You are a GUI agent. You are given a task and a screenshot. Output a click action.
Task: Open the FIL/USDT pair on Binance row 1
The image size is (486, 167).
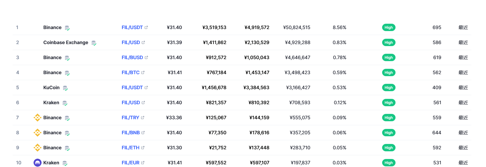click(x=132, y=27)
